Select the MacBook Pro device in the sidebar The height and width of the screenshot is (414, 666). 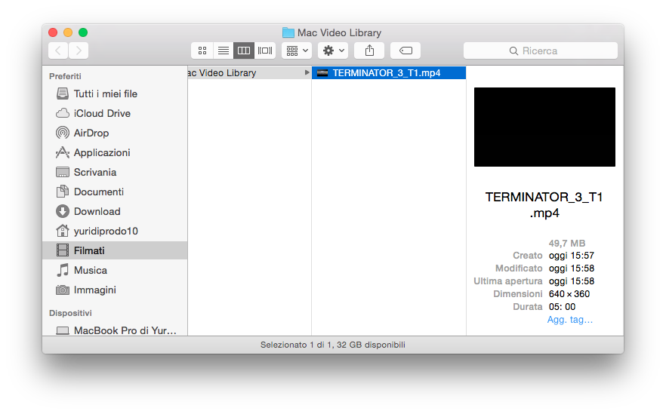click(x=115, y=330)
